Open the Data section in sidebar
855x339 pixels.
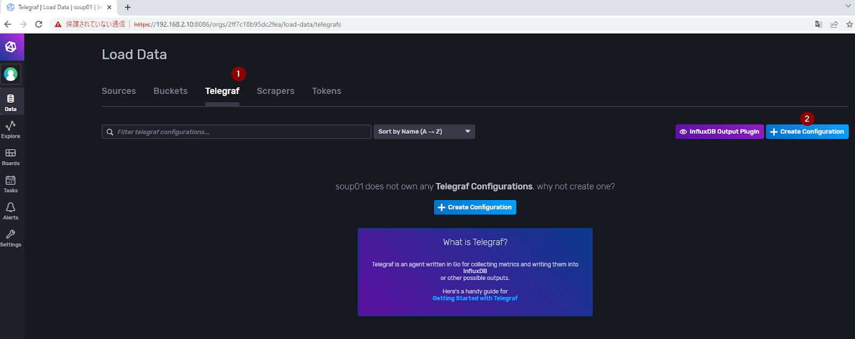coord(11,102)
